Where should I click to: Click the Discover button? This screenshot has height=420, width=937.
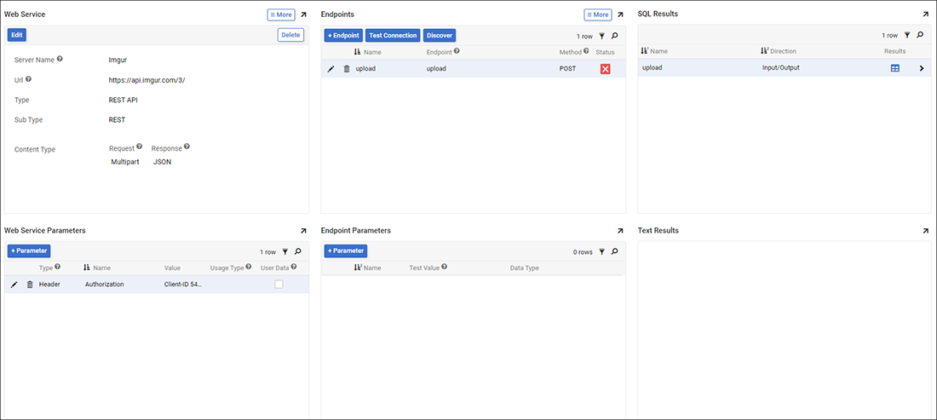click(440, 36)
